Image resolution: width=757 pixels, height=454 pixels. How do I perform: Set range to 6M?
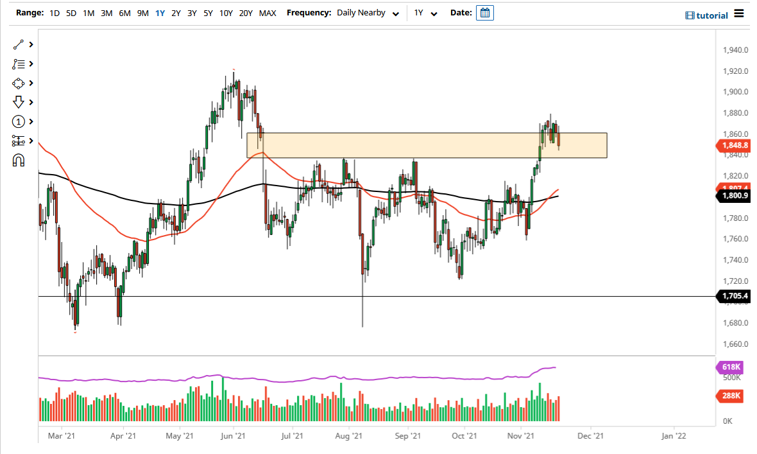click(x=124, y=13)
